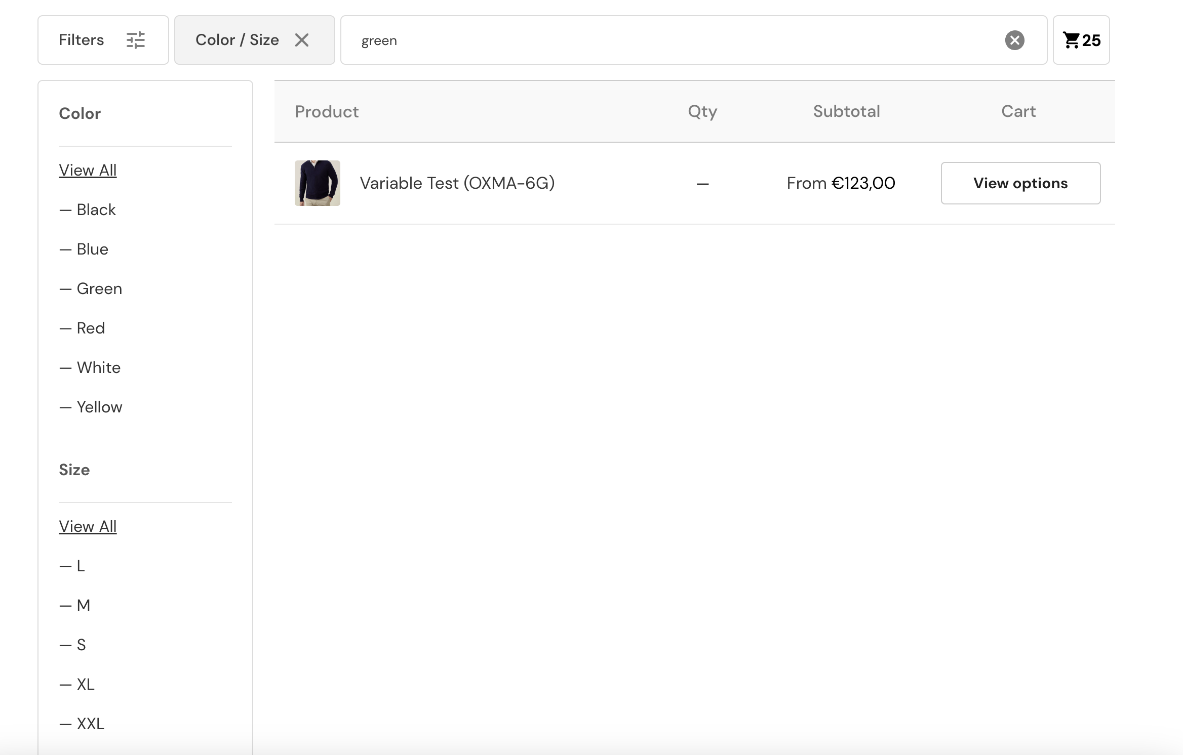Screen dimensions: 1183x755
Task: Click the Product column header
Action: click(327, 111)
